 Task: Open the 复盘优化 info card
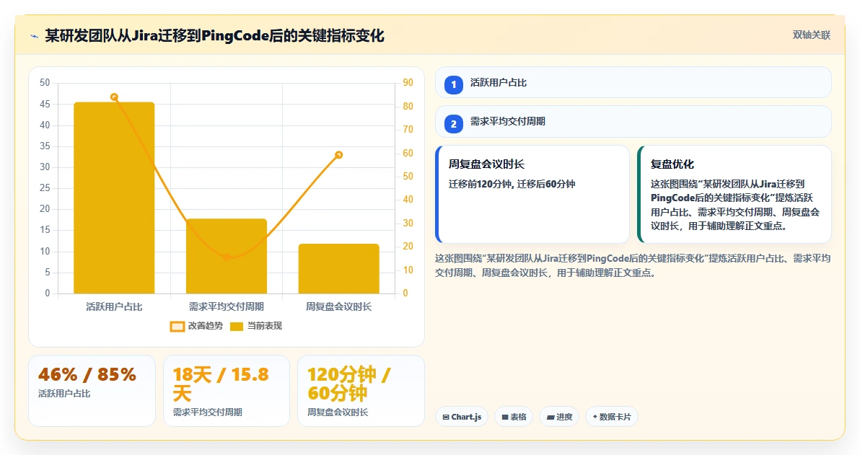pyautogui.click(x=734, y=194)
